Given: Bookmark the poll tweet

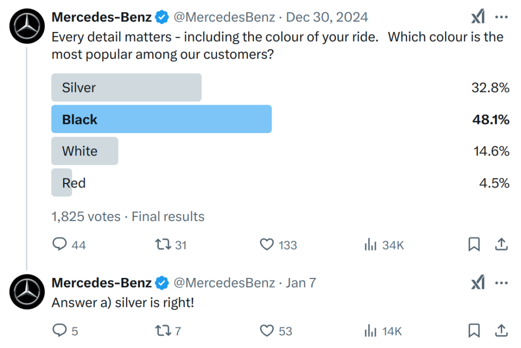Looking at the screenshot, I should [x=474, y=244].
